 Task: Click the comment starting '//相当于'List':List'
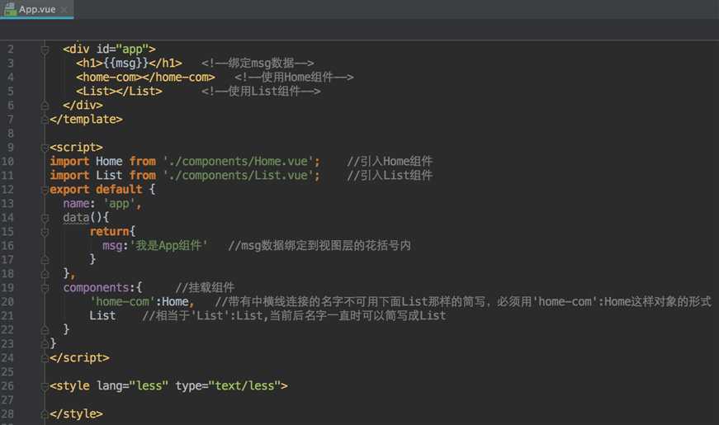coord(294,316)
